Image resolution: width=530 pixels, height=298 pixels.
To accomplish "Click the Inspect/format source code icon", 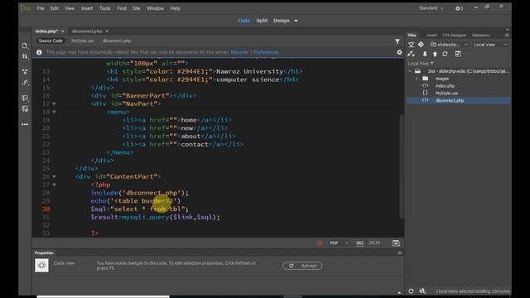I will point(25,83).
